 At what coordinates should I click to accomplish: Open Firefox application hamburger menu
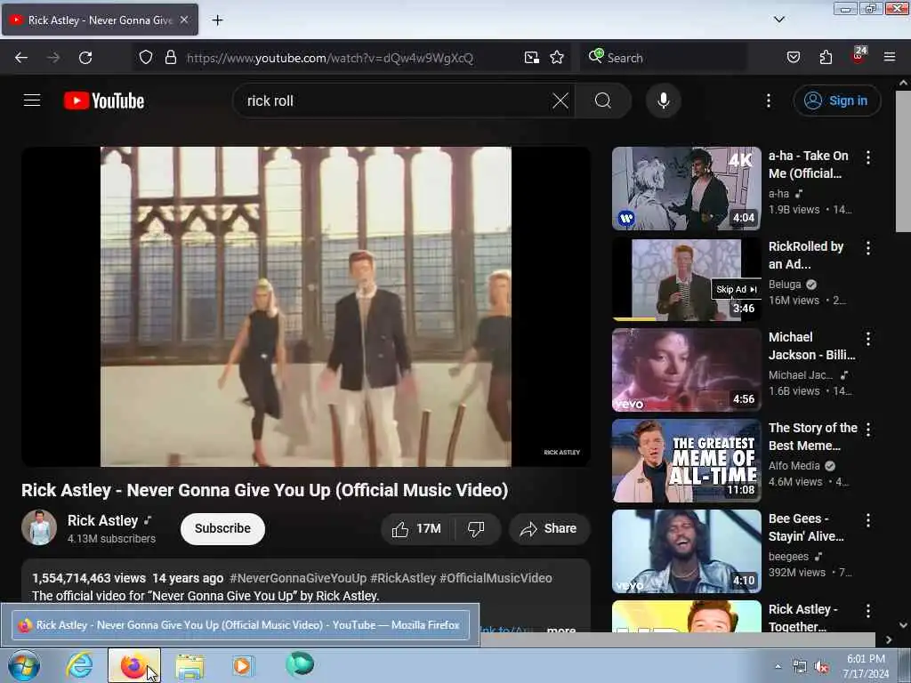coord(890,58)
